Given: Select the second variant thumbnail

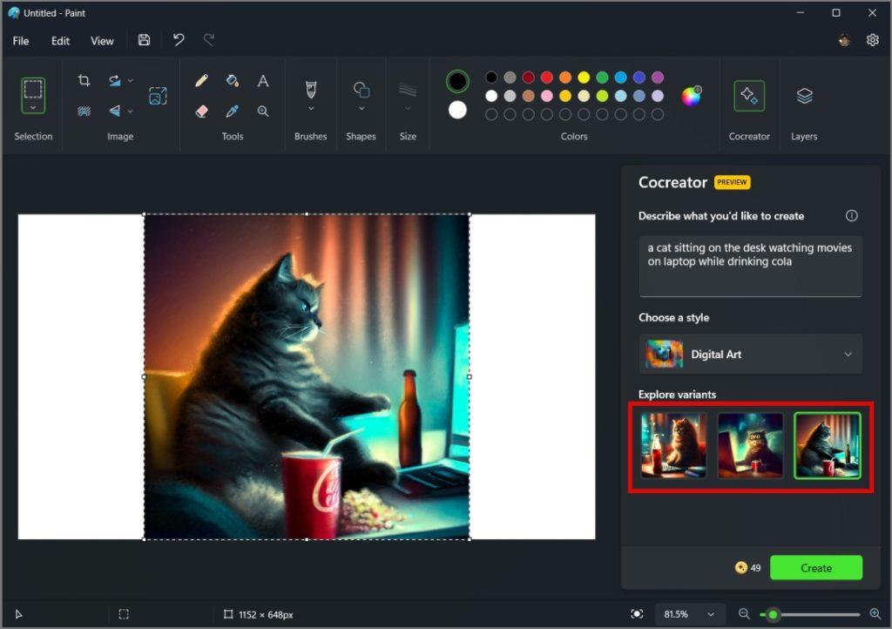Looking at the screenshot, I should click(750, 445).
